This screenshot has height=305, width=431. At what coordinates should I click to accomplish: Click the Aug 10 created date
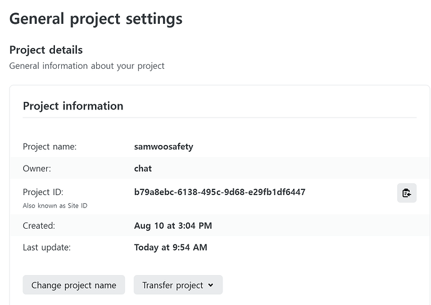(x=172, y=226)
